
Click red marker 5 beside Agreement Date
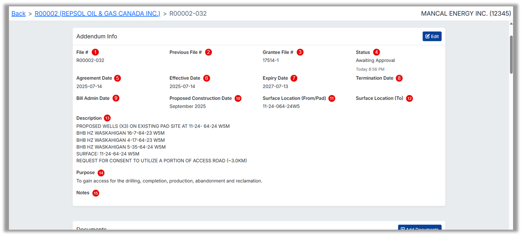[x=118, y=78]
